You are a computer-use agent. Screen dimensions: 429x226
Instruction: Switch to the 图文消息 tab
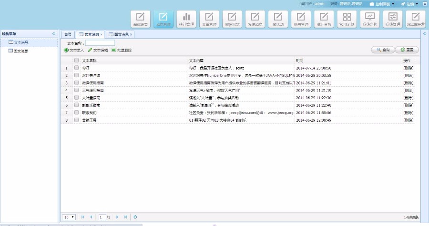(119, 34)
